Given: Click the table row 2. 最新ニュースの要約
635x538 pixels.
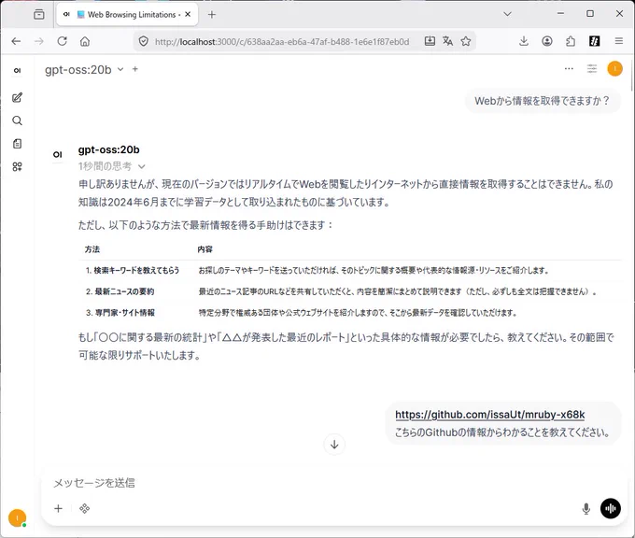Looking at the screenshot, I should click(x=350, y=291).
